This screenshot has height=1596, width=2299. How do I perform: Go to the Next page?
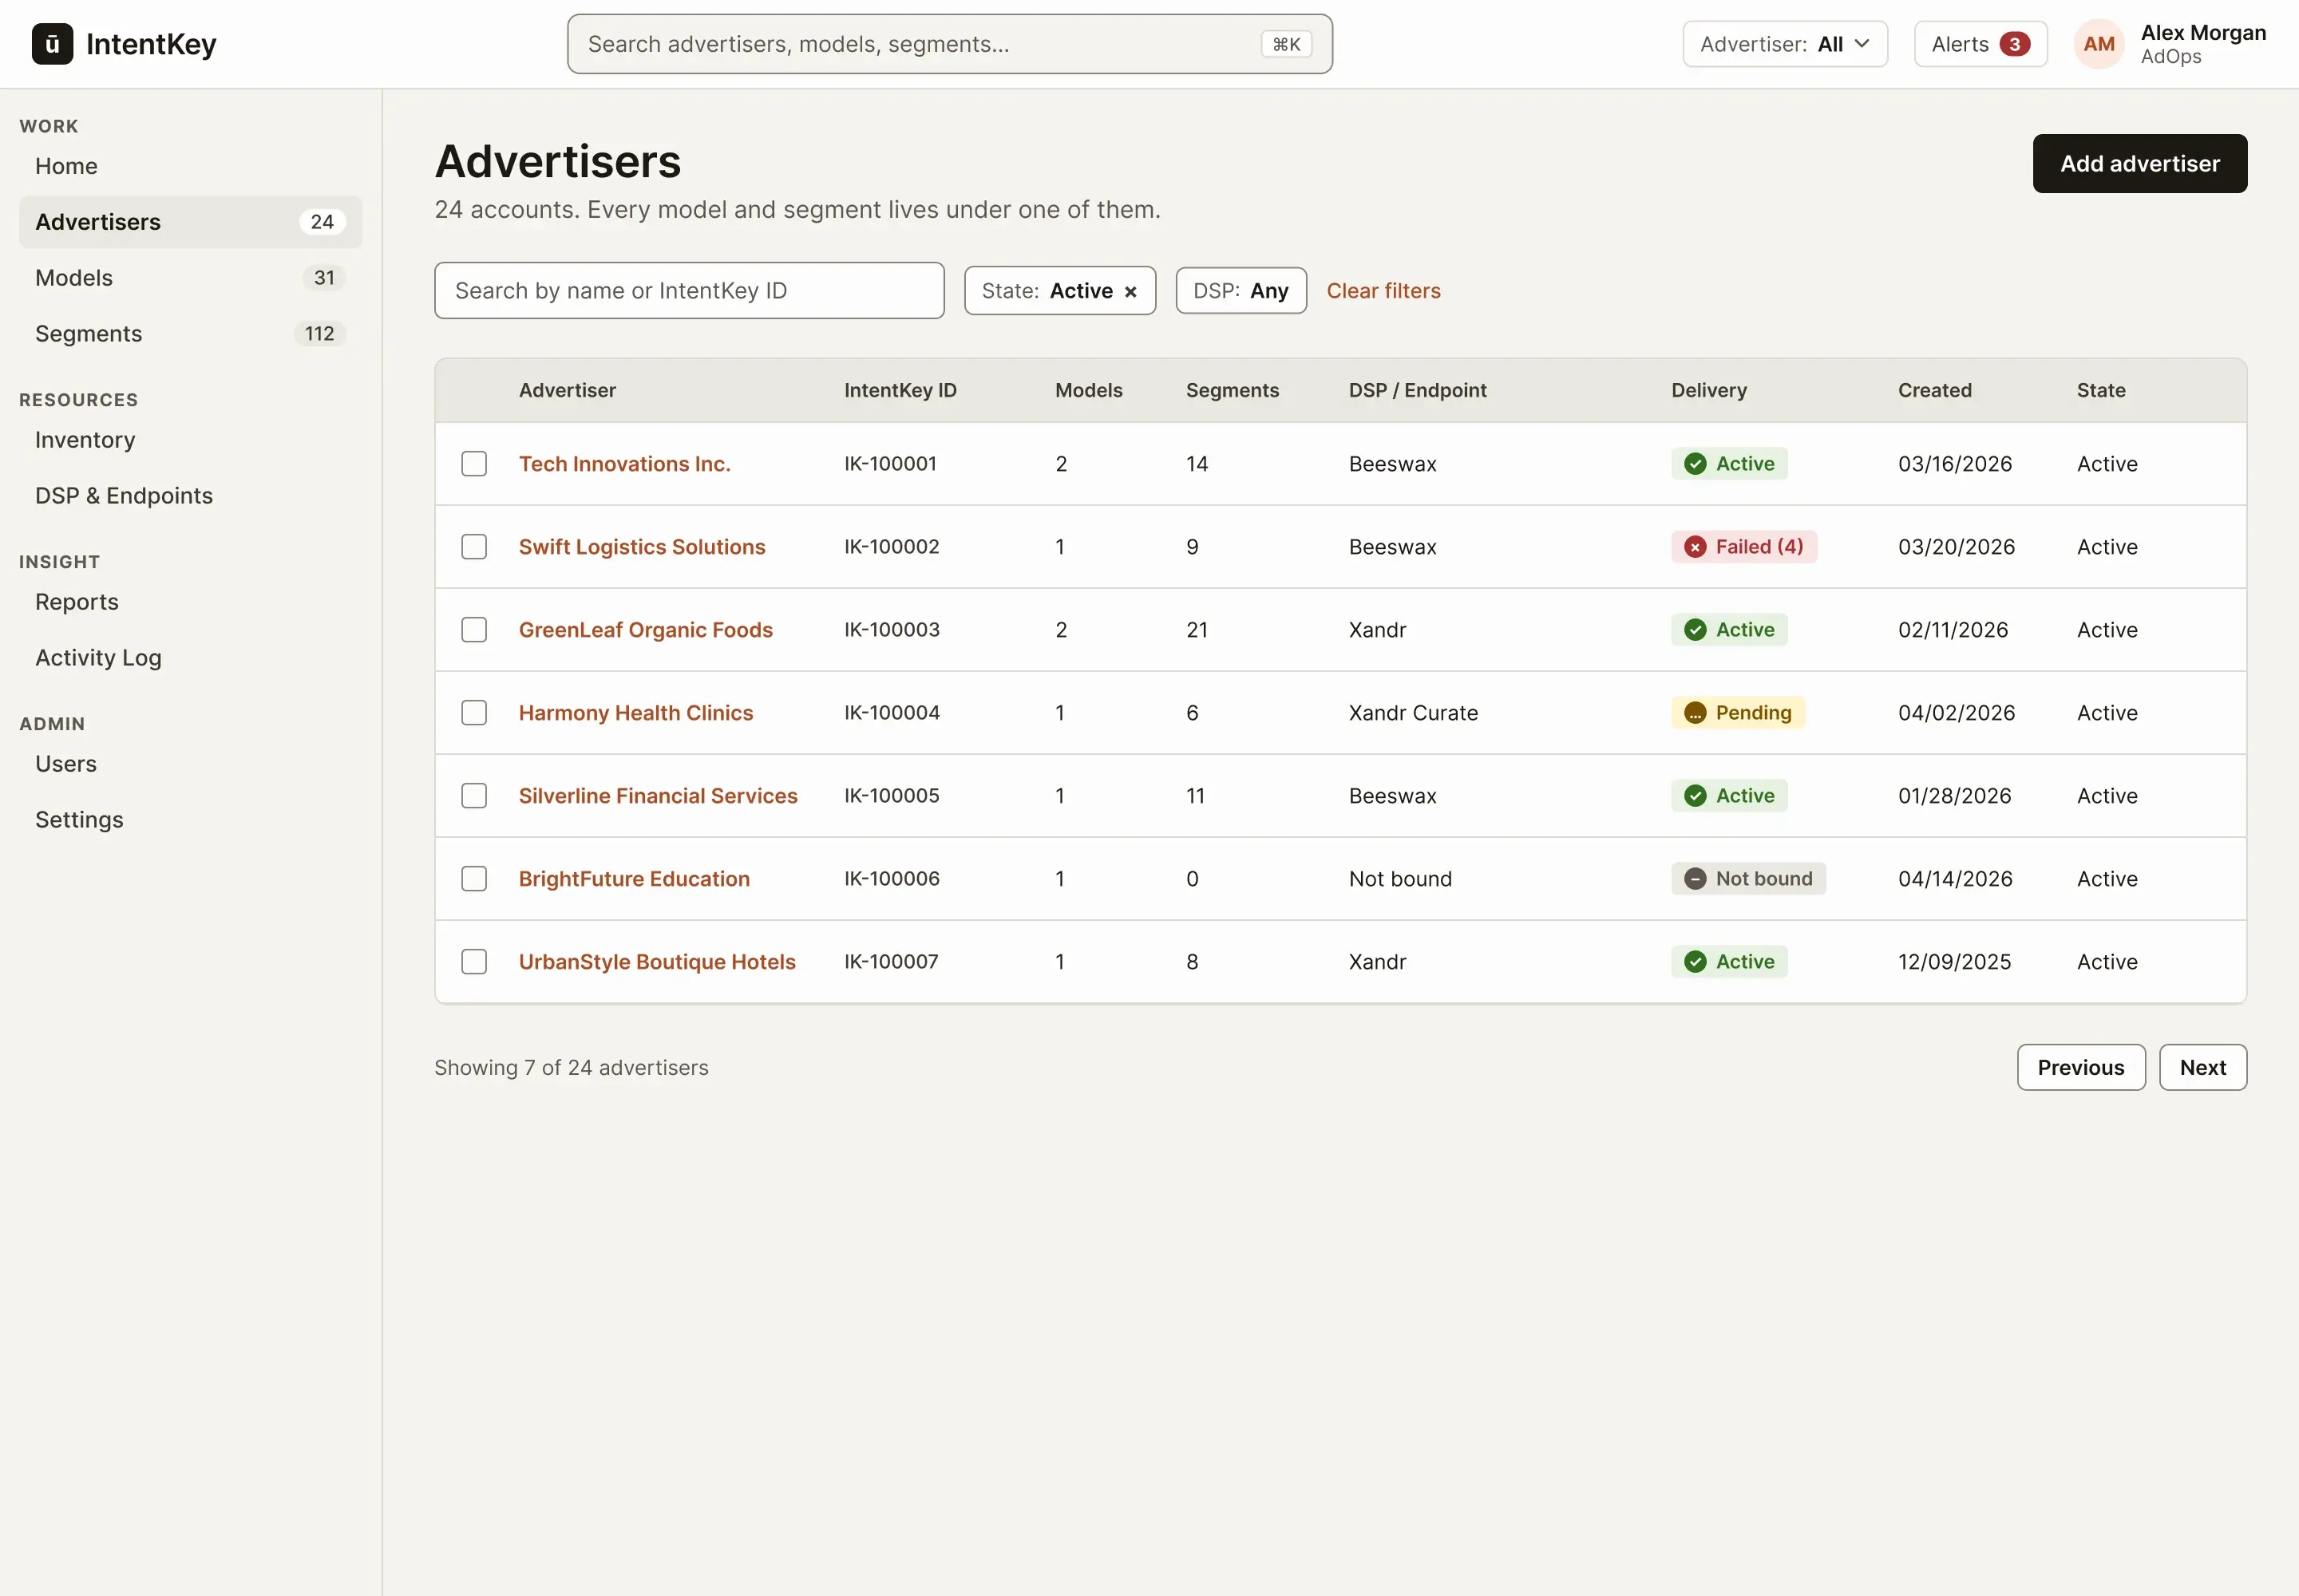(x=2202, y=1068)
